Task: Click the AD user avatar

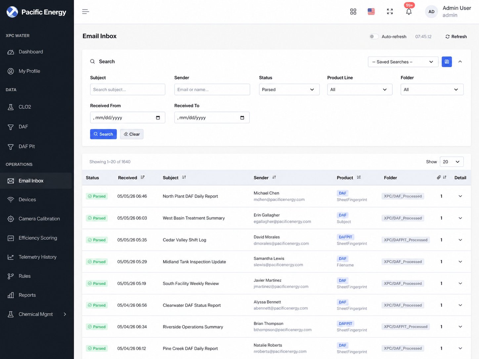Action: pos(431,12)
